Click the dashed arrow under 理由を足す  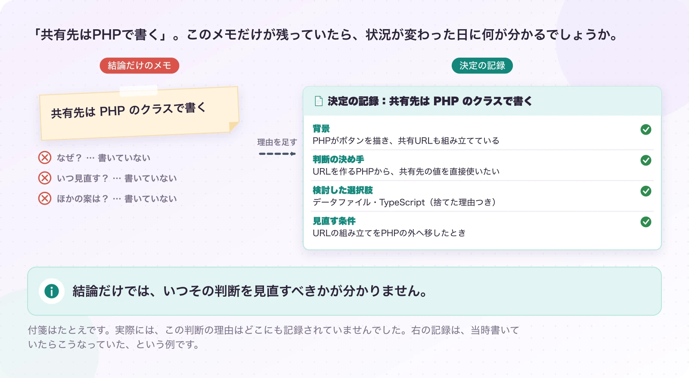click(x=277, y=154)
